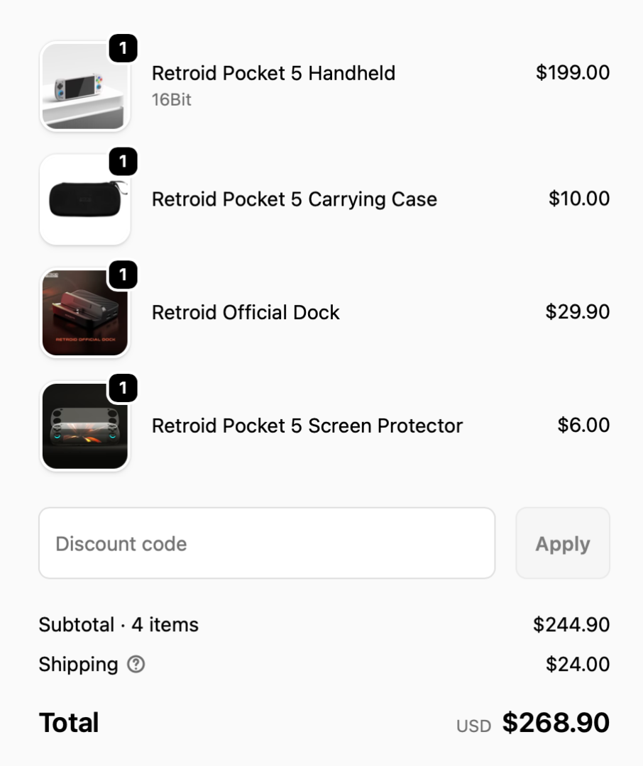Click the $199.00 handheld price
The height and width of the screenshot is (766, 643).
tap(572, 72)
